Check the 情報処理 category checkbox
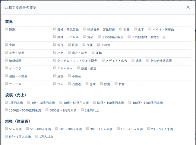Viewport: 196px width, 145px height. coord(6,60)
